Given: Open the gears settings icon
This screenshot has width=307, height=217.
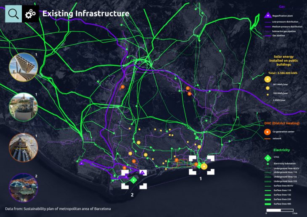Looking at the screenshot, I should click(x=31, y=14).
